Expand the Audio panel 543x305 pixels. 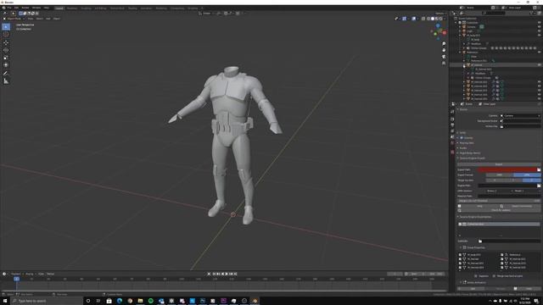463,148
